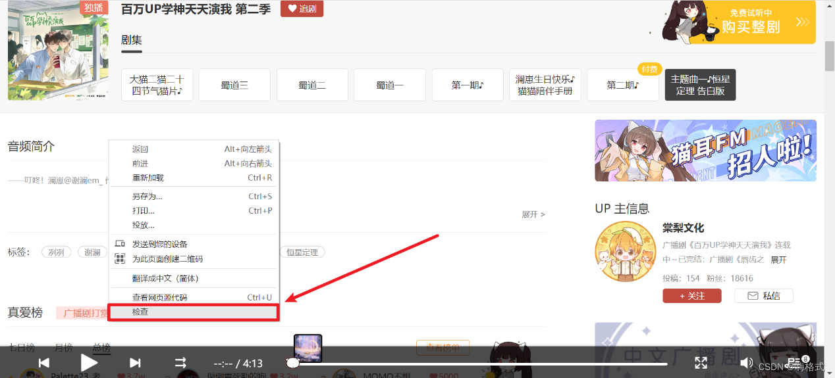Image resolution: width=835 pixels, height=378 pixels.
Task: Open the 猫耳FM 招人啦 banner
Action: click(705, 151)
